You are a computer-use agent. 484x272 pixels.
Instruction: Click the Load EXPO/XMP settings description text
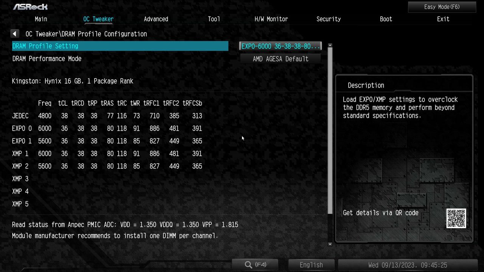click(400, 108)
